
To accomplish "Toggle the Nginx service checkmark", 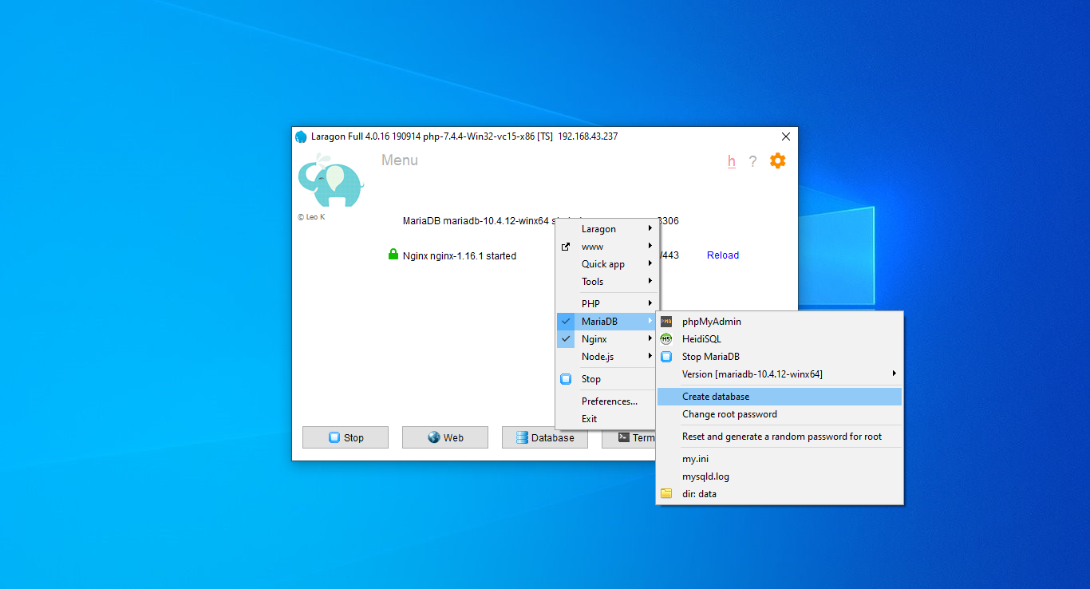I will pos(566,338).
